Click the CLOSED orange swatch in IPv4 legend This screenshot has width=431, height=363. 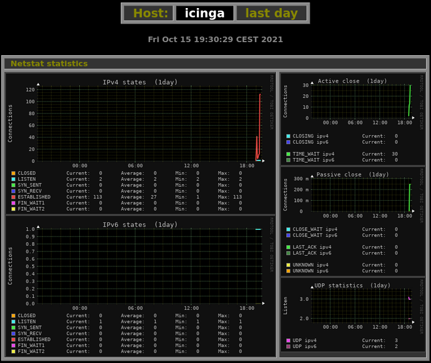14,173
